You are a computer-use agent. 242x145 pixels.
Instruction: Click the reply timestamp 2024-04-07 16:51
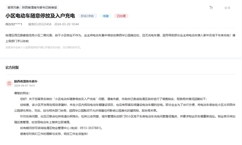click(25, 86)
